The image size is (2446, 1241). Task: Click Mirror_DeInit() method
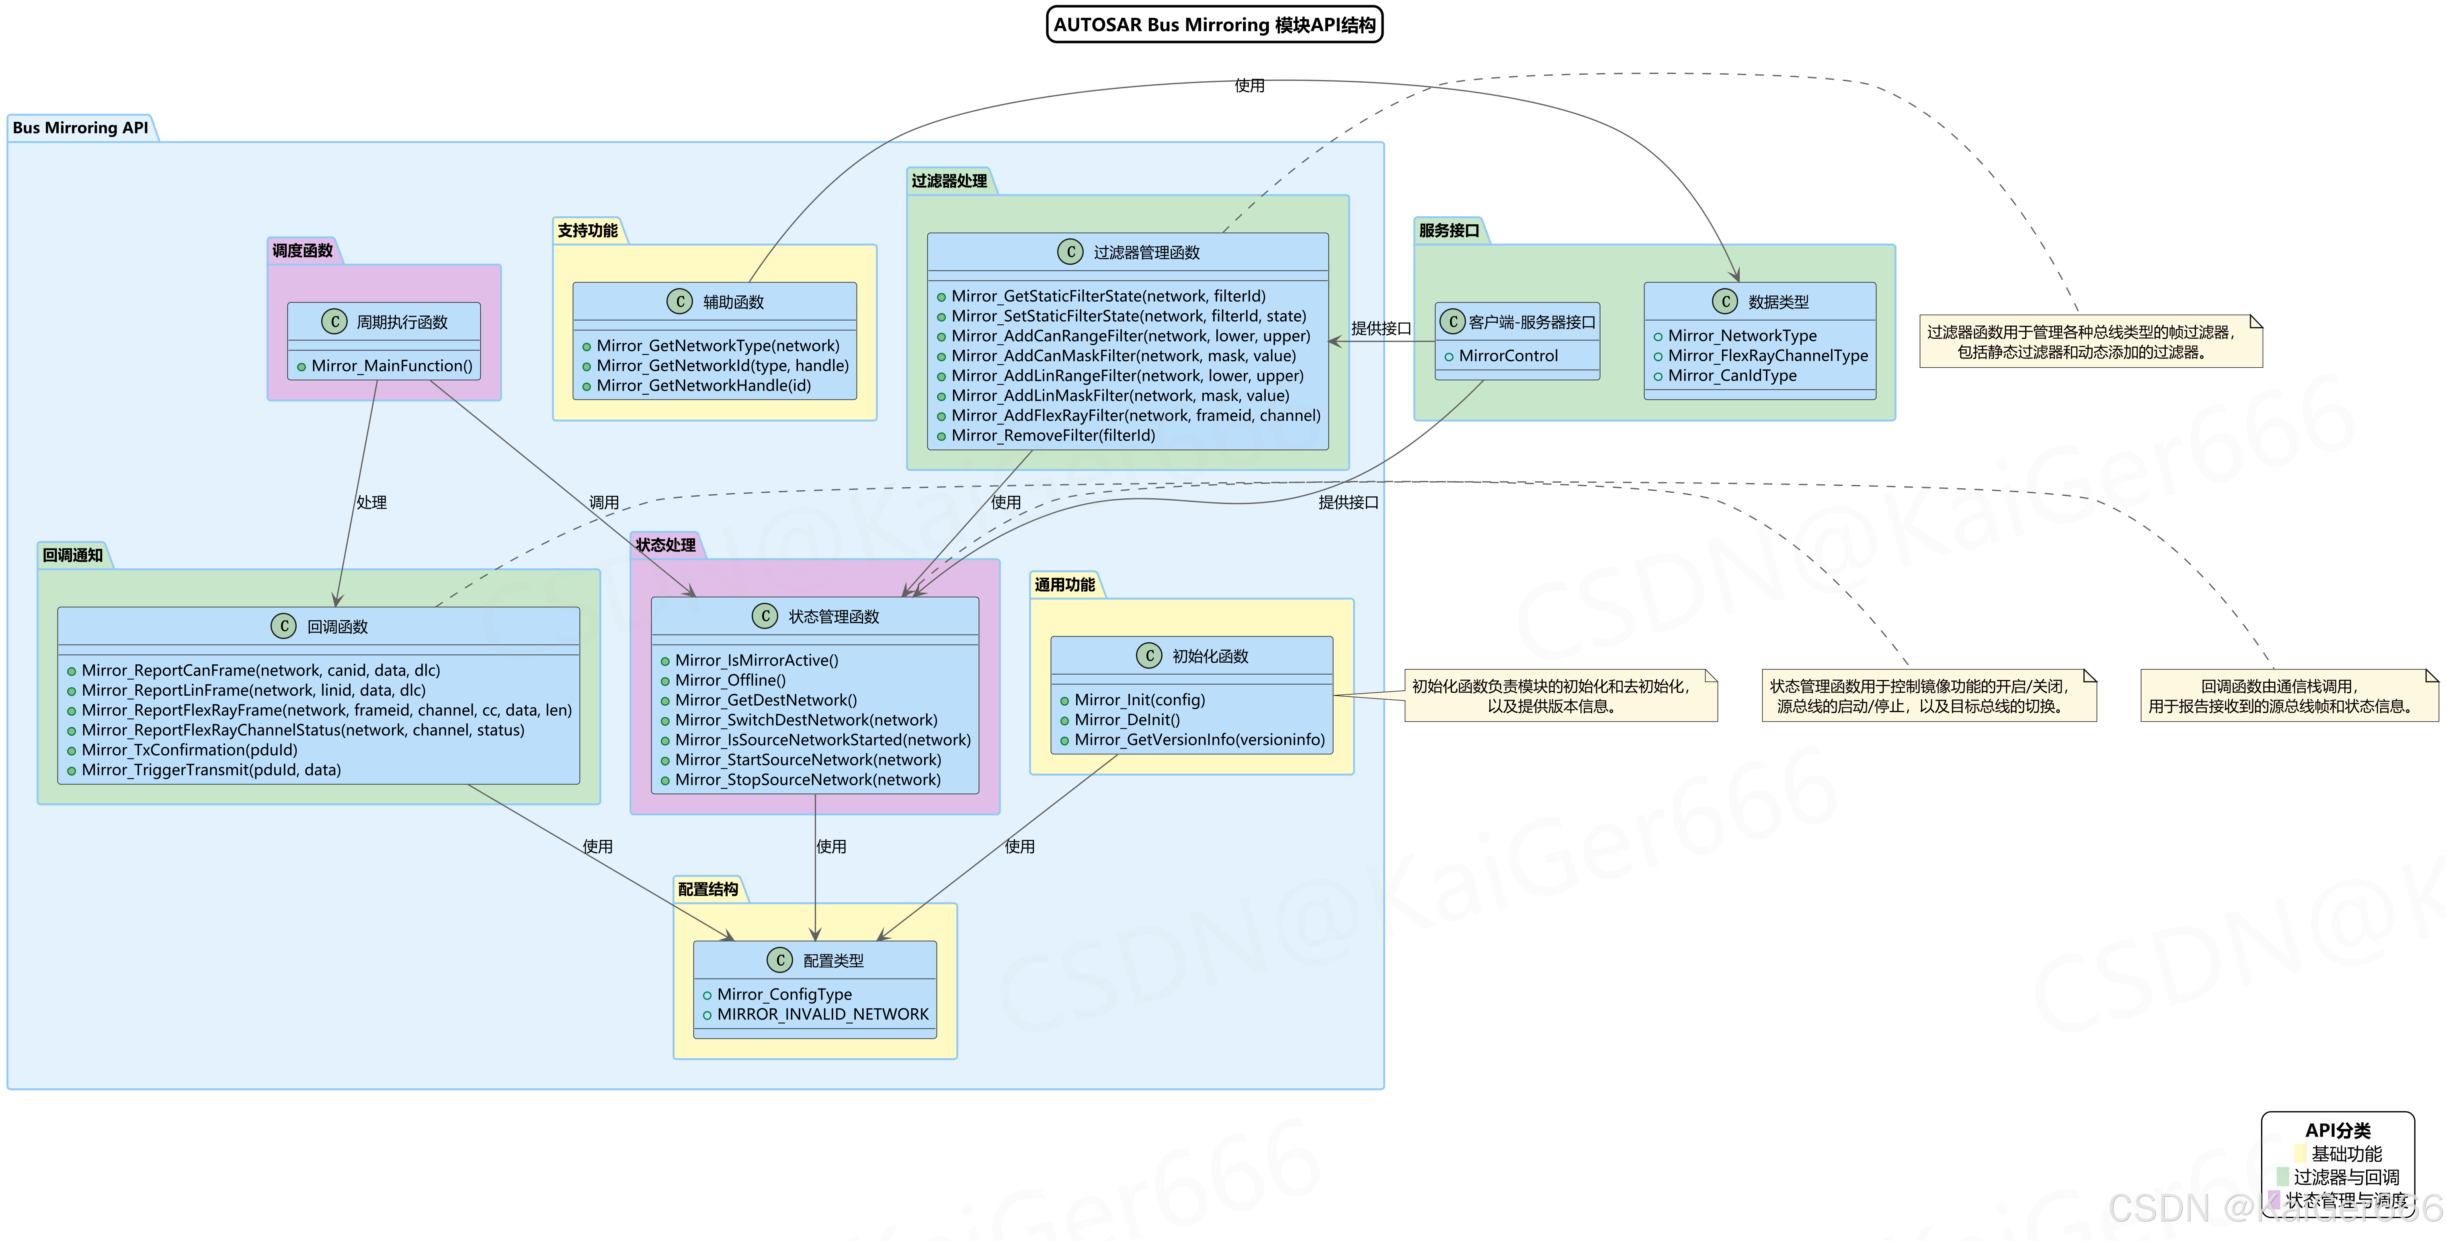point(1120,721)
